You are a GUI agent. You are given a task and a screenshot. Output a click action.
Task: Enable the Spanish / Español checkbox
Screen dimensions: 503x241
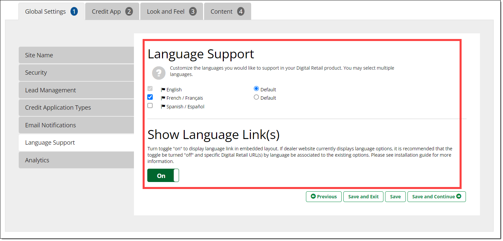pos(150,106)
